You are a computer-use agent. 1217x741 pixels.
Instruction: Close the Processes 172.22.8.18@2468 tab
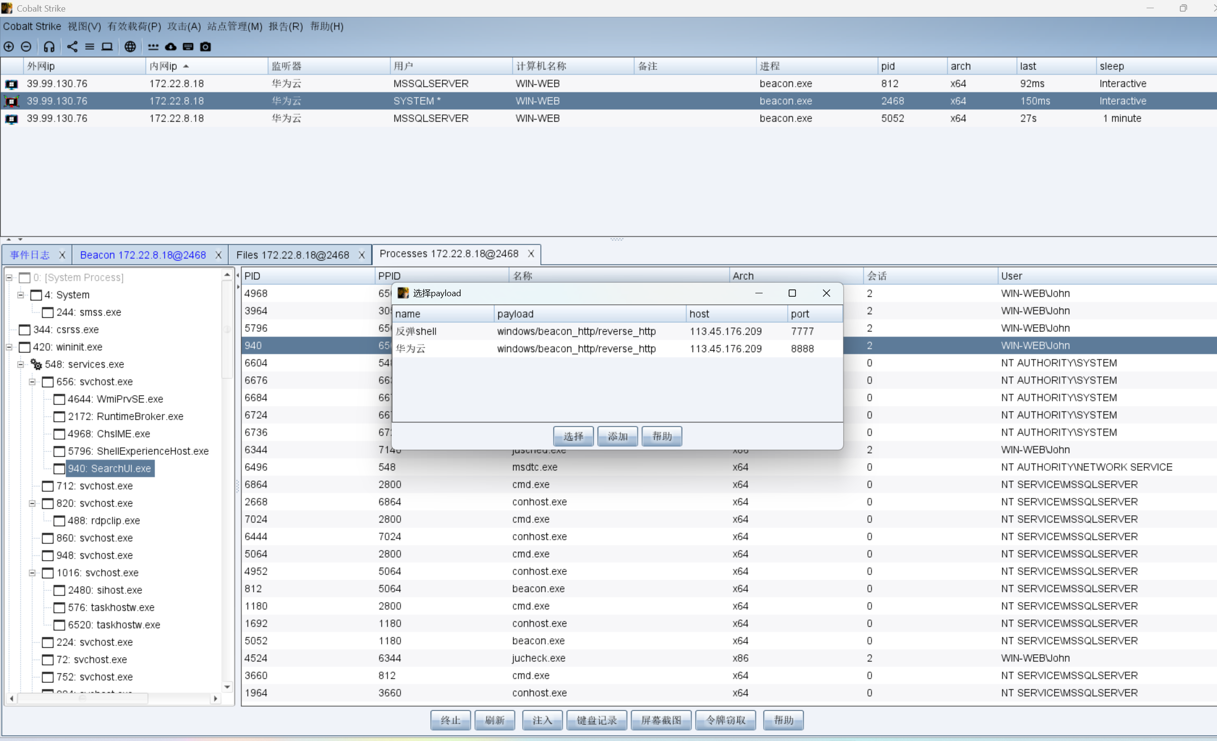531,253
